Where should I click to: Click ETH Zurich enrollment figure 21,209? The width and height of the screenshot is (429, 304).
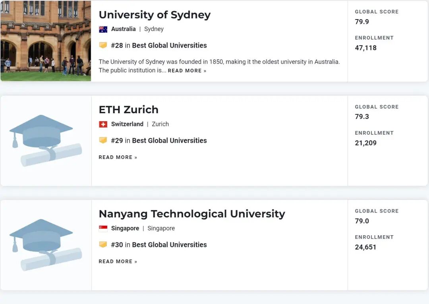point(365,143)
